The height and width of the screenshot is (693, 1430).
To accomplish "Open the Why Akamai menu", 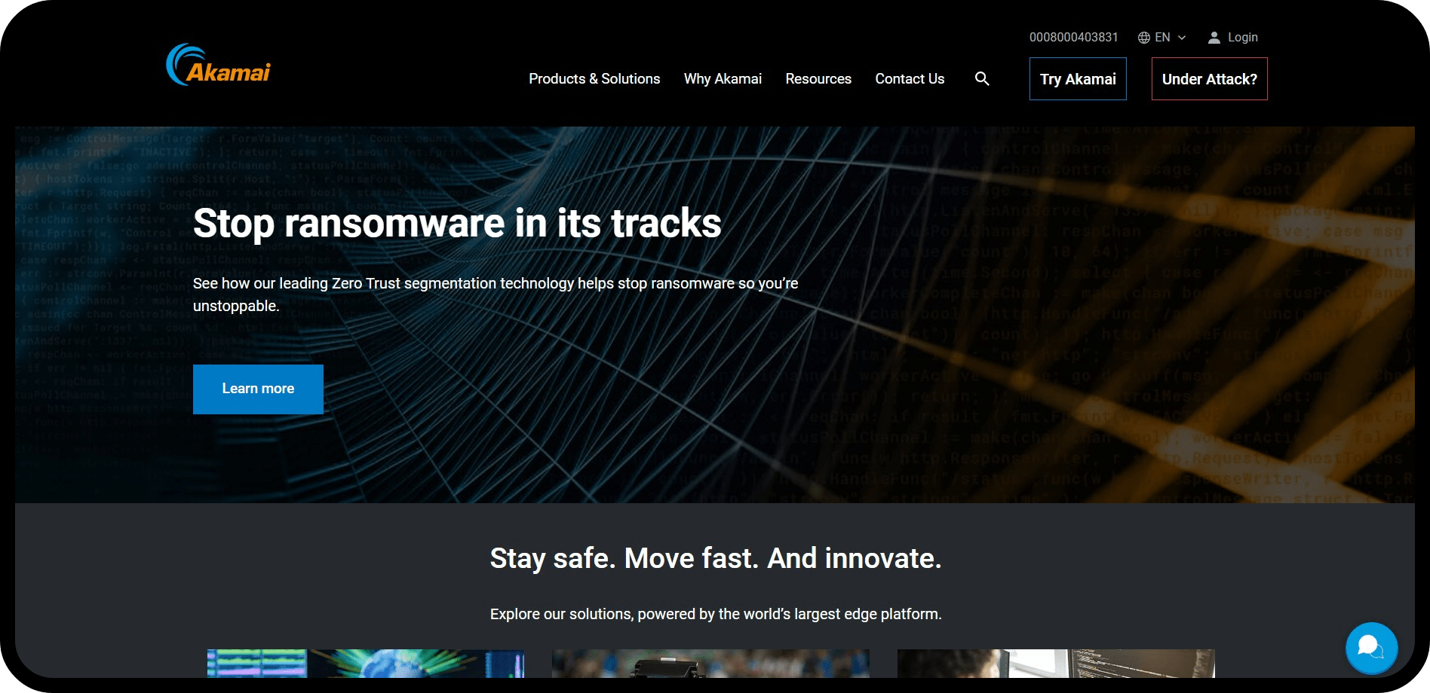I will pyautogui.click(x=722, y=79).
